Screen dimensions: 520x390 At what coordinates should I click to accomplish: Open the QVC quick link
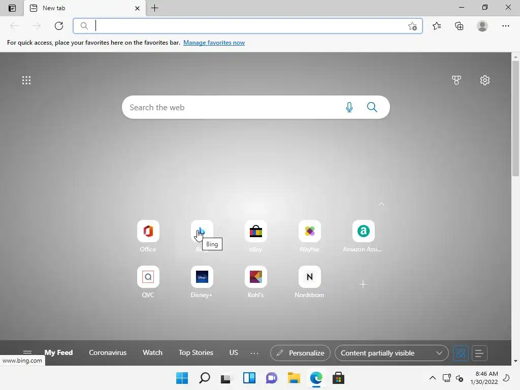pos(148,281)
